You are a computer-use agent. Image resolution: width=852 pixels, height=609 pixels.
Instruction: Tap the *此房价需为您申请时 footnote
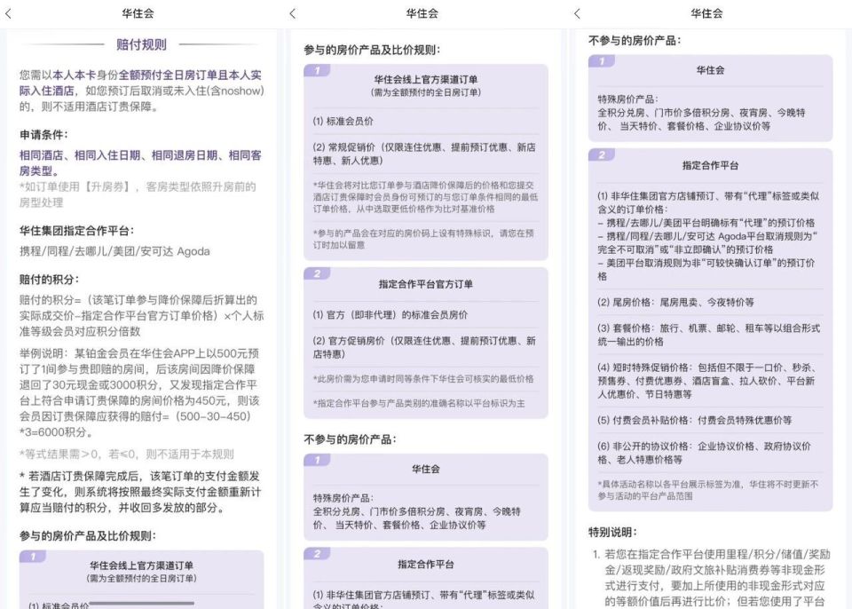point(423,379)
